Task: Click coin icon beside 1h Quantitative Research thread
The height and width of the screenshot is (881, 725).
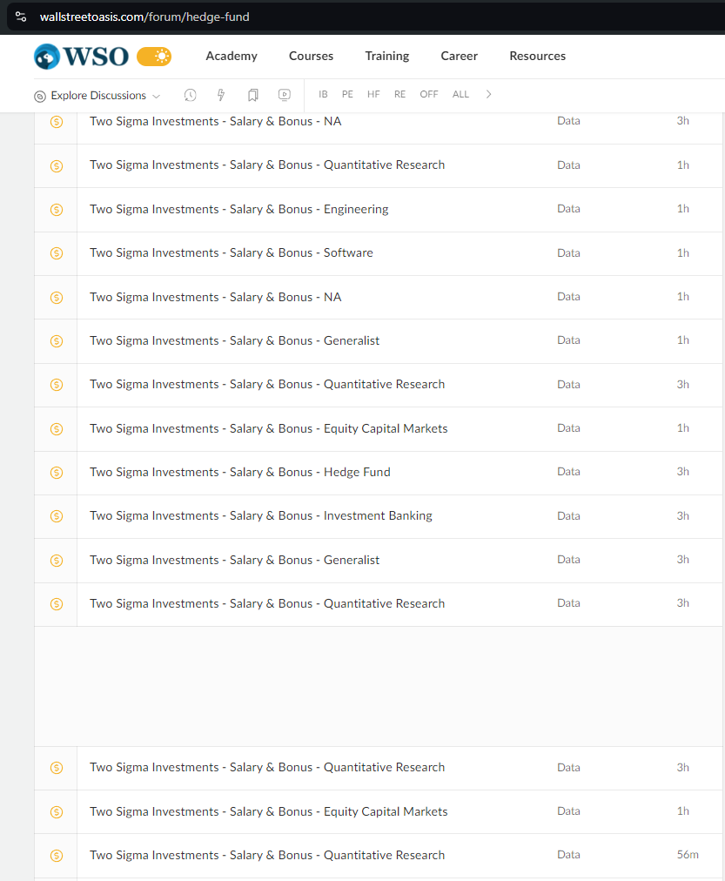Action: pyautogui.click(x=57, y=165)
